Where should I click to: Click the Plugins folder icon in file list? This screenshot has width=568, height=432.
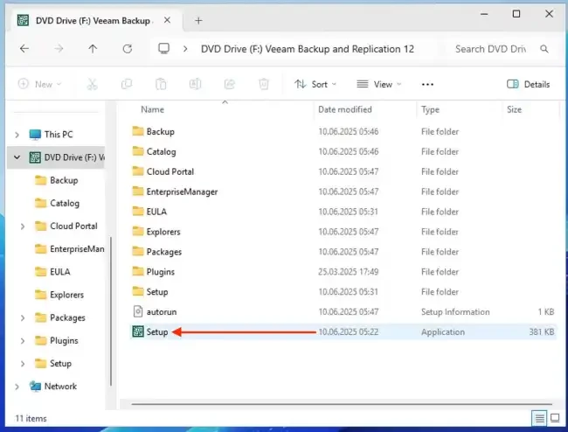(138, 271)
